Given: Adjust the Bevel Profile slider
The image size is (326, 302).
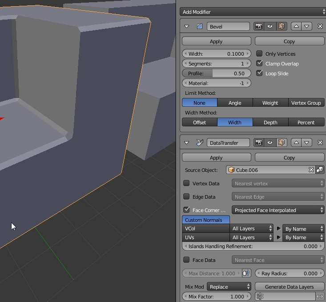Looking at the screenshot, I should click(217, 73).
